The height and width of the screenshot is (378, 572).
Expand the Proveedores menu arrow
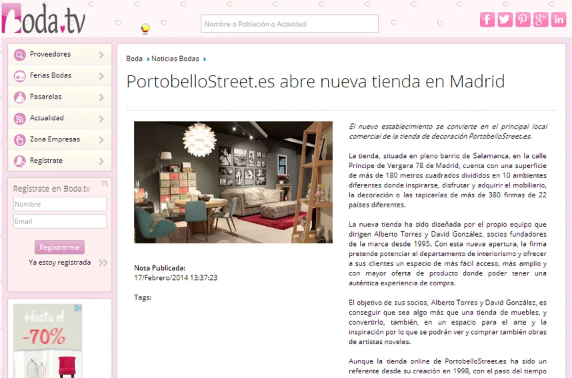(101, 55)
